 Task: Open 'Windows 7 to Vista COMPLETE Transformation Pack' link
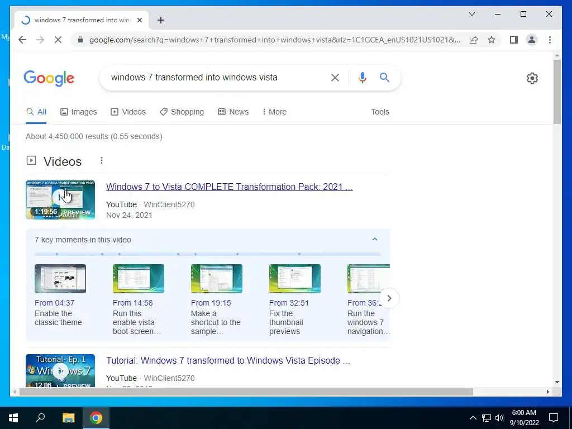230,187
